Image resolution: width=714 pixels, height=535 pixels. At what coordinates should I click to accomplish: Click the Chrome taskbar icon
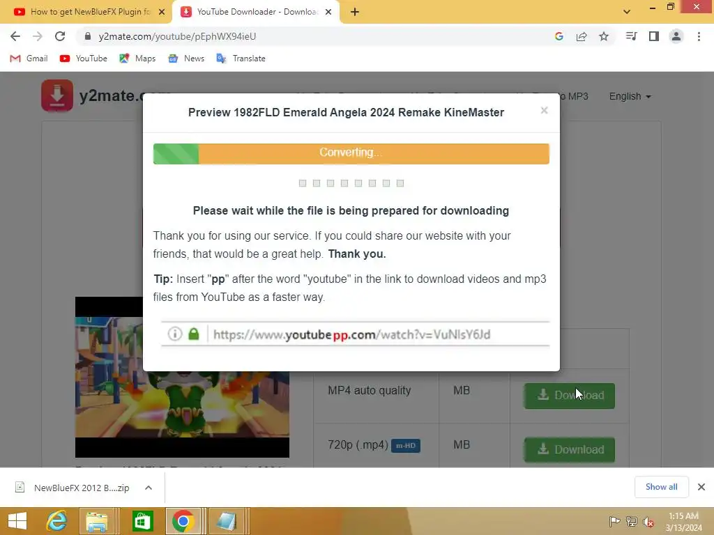click(183, 521)
